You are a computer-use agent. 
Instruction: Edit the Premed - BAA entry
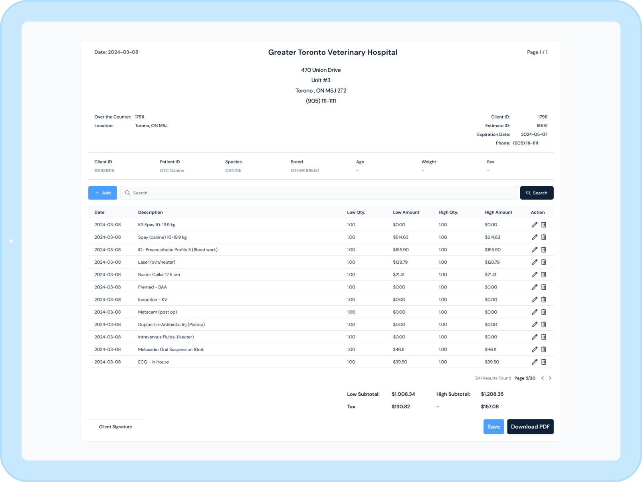click(x=534, y=287)
